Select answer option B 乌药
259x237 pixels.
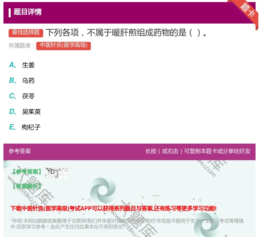click(x=22, y=80)
